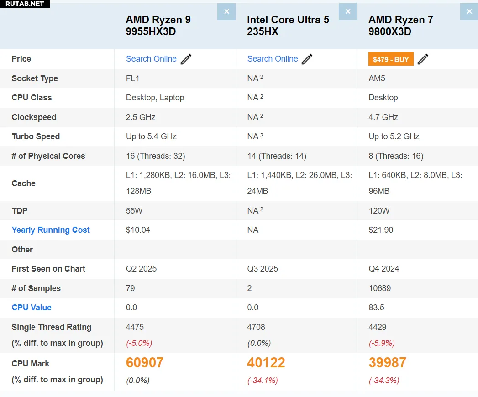478x397 pixels.
Task: Click the Up to 5.4 GHz turbo value
Action: pos(151,136)
